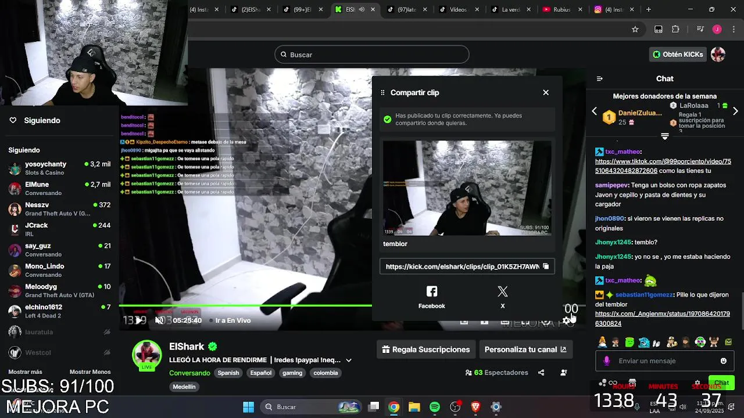Collapse the weekly top donors section

coord(665,136)
